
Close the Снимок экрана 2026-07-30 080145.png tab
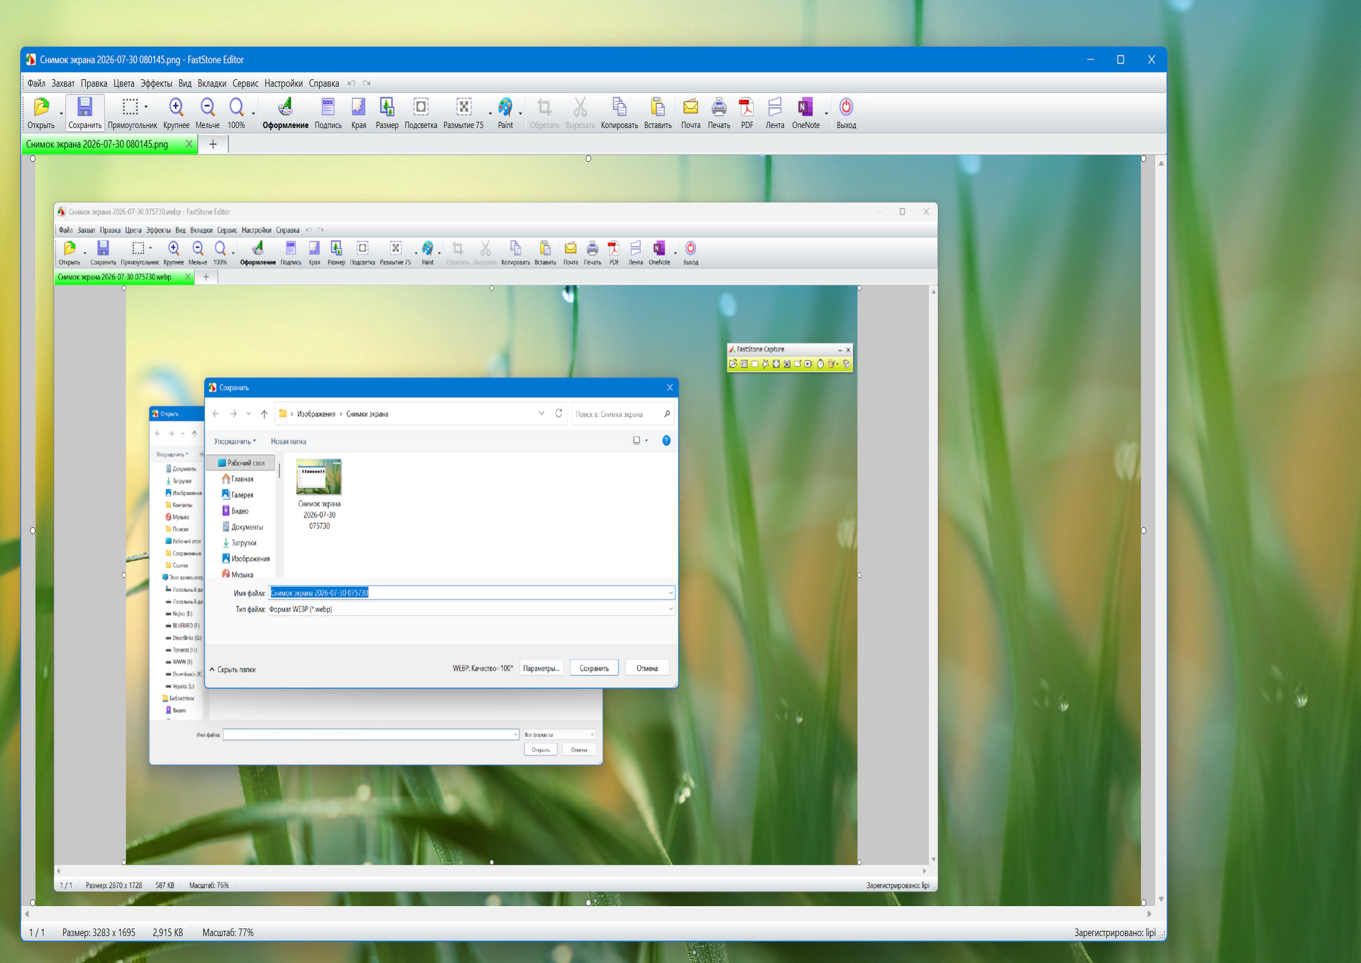point(189,144)
